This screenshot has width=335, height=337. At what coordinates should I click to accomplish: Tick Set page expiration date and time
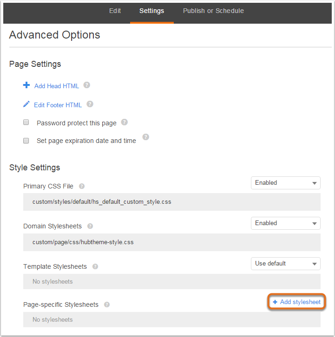[26, 141]
